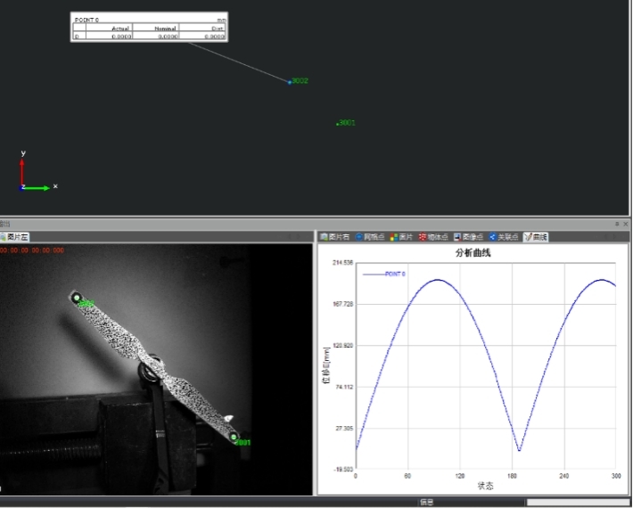
Task: Select point 3001 in the 3D view
Action: (338, 124)
